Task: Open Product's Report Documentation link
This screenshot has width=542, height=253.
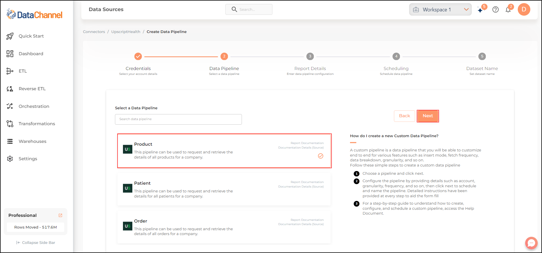Action: [x=307, y=143]
